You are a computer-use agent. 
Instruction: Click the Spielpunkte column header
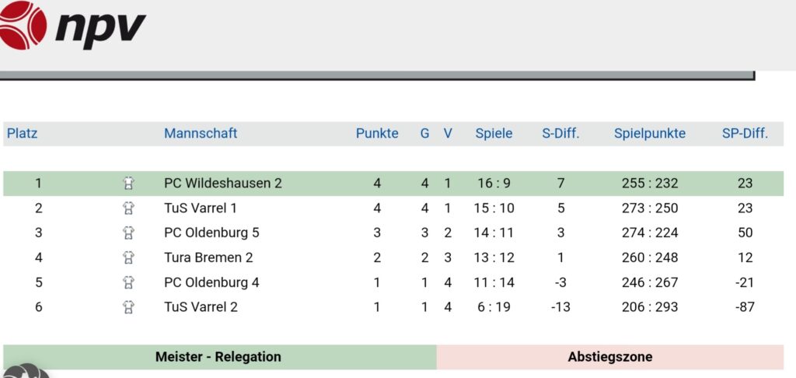(650, 134)
